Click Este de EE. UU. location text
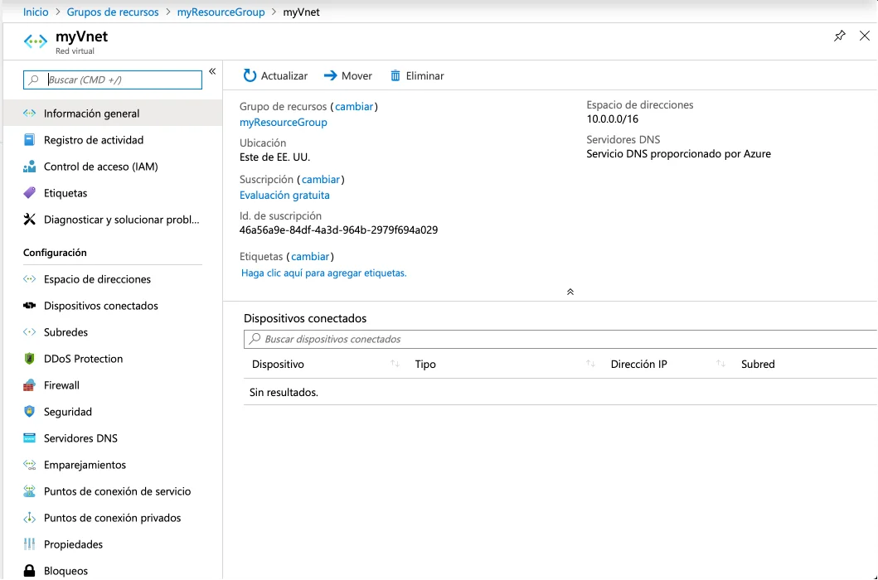The width and height of the screenshot is (878, 580). (274, 157)
